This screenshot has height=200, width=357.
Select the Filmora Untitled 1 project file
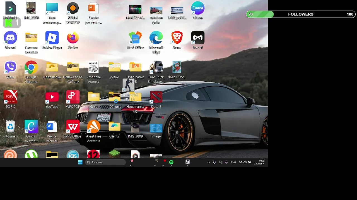tap(10, 8)
